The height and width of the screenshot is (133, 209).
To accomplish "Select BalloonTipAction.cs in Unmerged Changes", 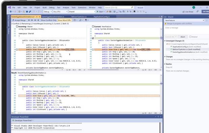I will (186, 49).
